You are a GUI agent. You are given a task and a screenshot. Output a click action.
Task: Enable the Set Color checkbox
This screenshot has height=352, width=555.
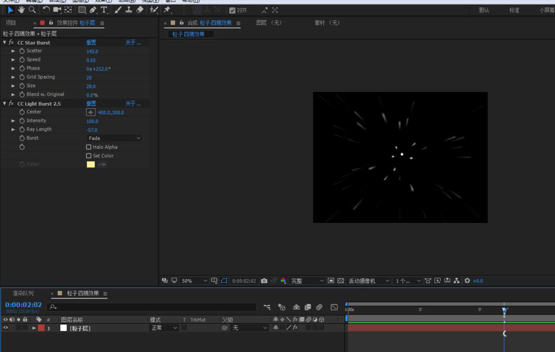point(89,156)
